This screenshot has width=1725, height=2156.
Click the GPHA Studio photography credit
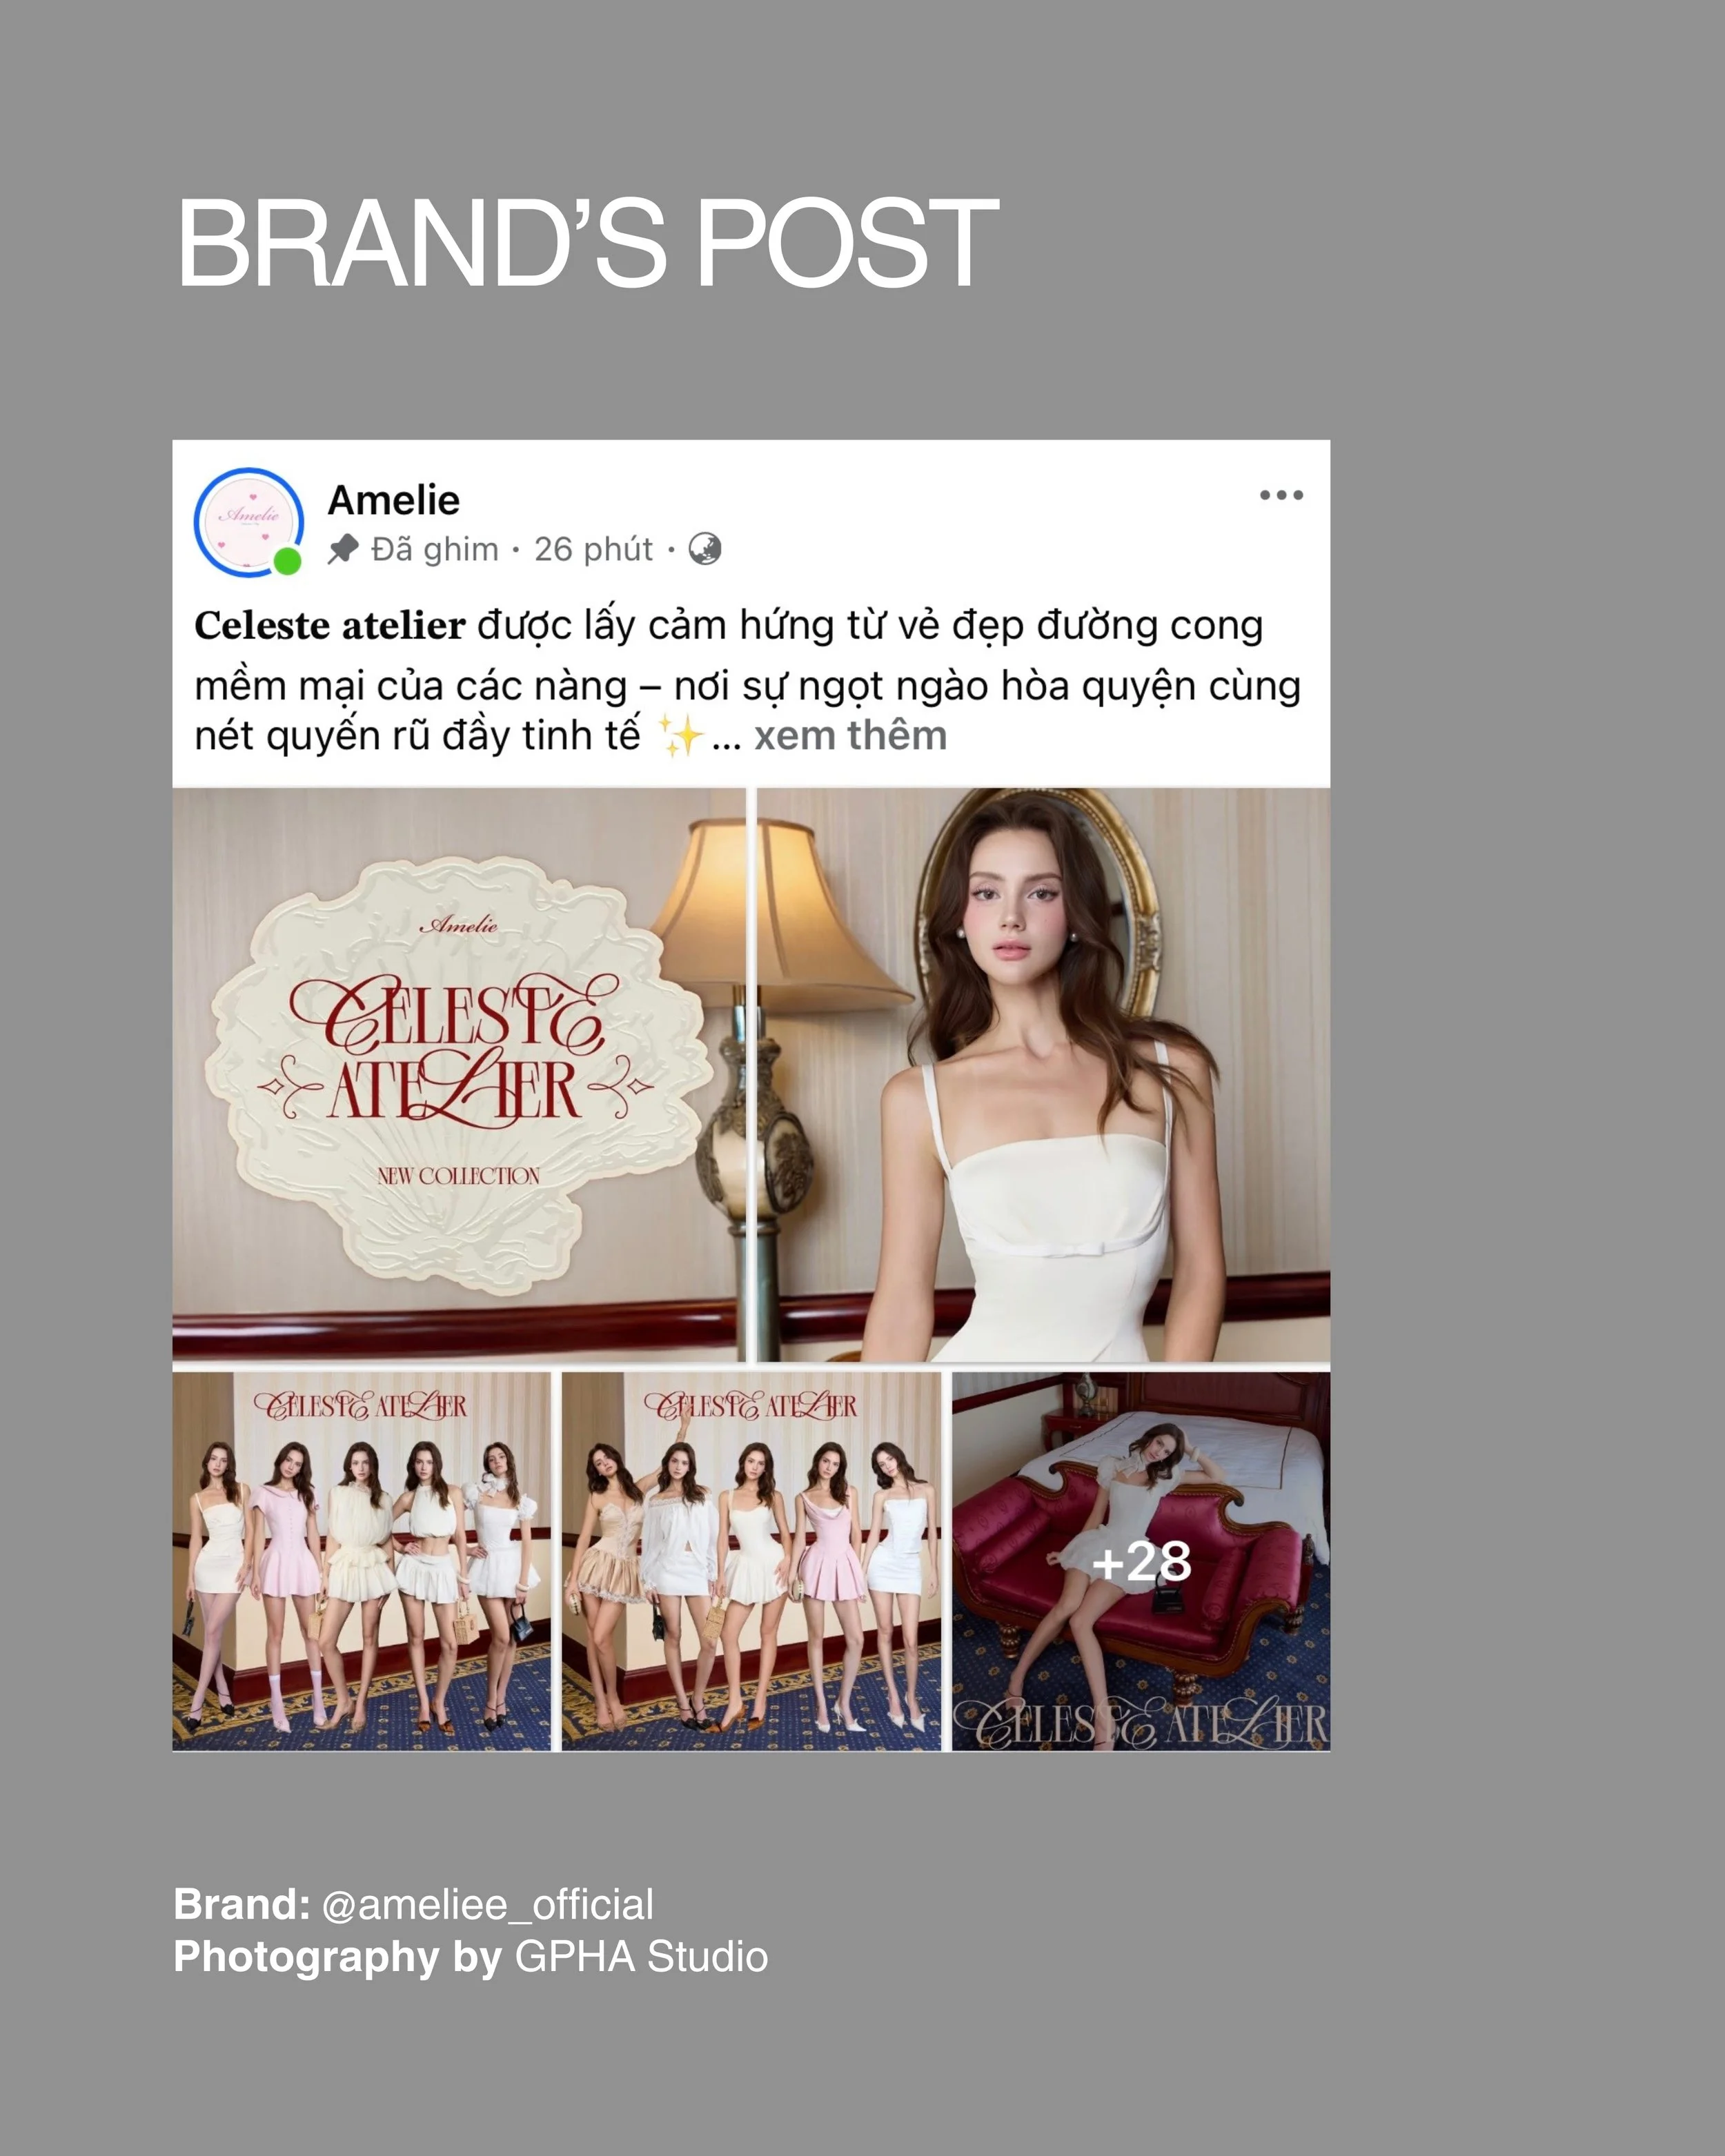pos(641,1957)
